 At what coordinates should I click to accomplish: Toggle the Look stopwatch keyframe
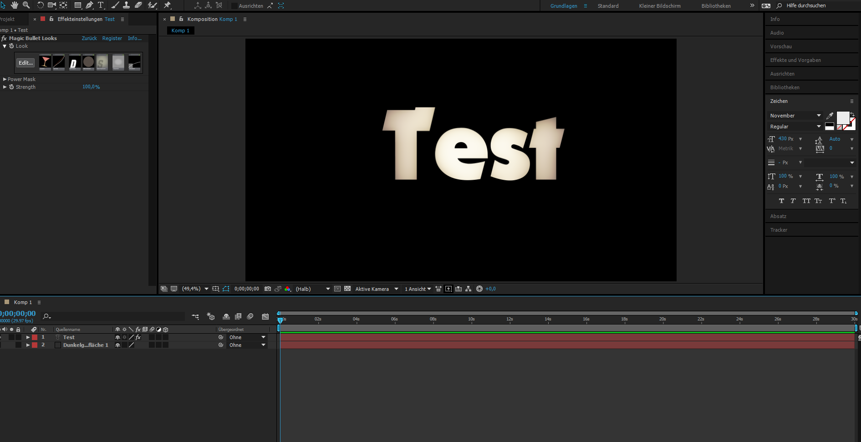12,46
